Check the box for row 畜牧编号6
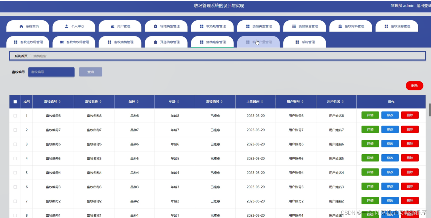431x218 pixels. click(x=15, y=144)
